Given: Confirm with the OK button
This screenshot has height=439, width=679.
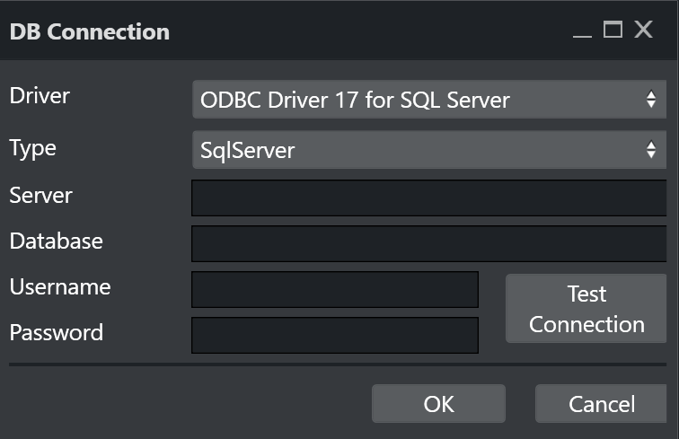Looking at the screenshot, I should [438, 404].
